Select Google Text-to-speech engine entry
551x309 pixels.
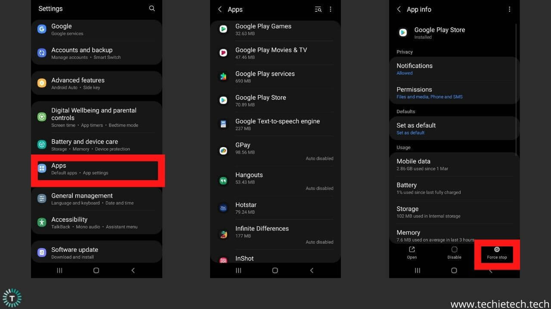coord(275,124)
